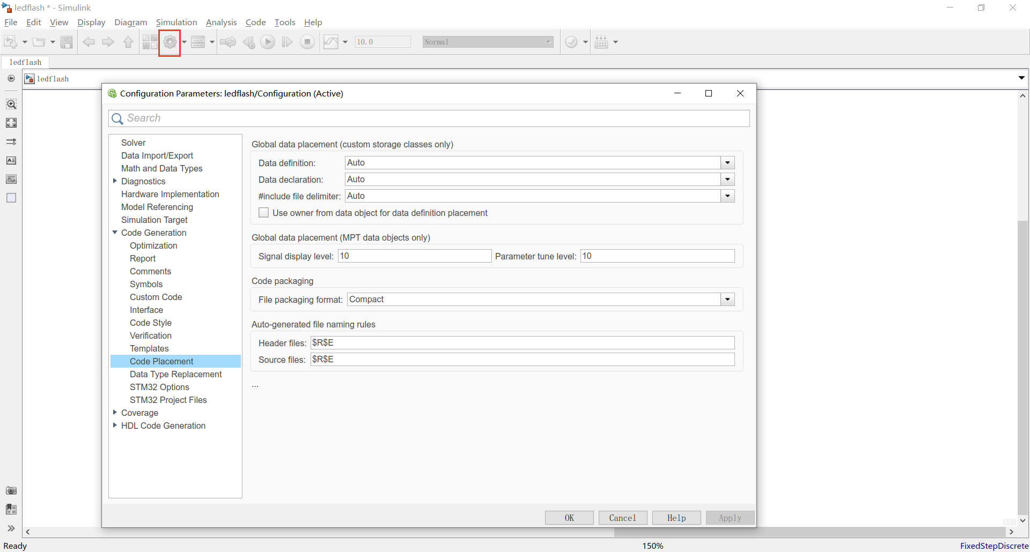This screenshot has height=552, width=1030.
Task: Collapse the Code Generation tree node
Action: coord(115,233)
